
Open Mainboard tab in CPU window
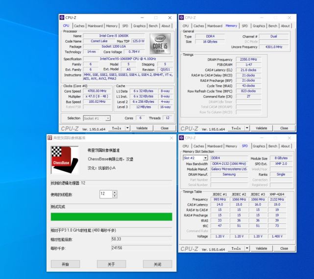pos(96,26)
